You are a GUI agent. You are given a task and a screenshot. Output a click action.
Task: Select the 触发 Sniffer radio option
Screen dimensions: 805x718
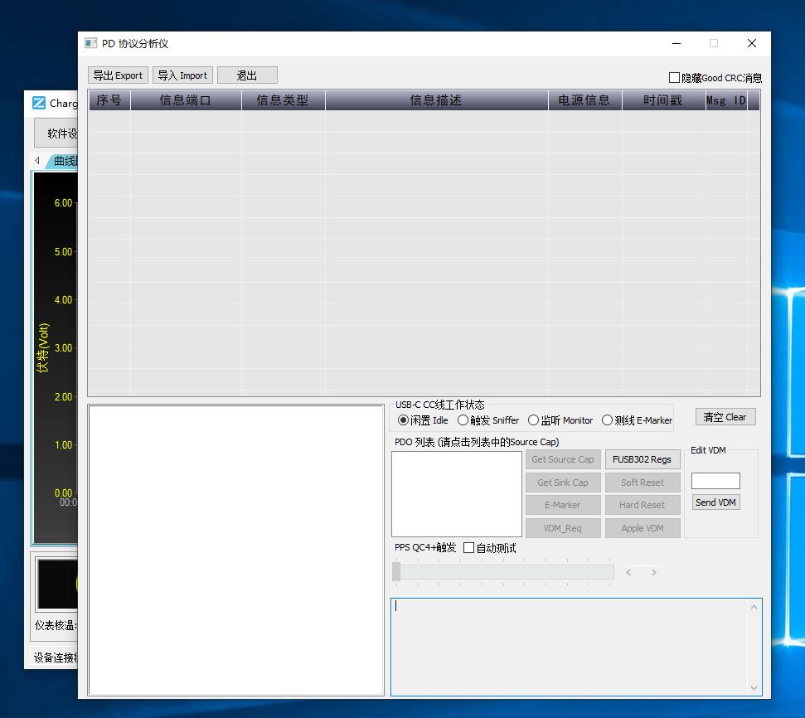pyautogui.click(x=463, y=420)
